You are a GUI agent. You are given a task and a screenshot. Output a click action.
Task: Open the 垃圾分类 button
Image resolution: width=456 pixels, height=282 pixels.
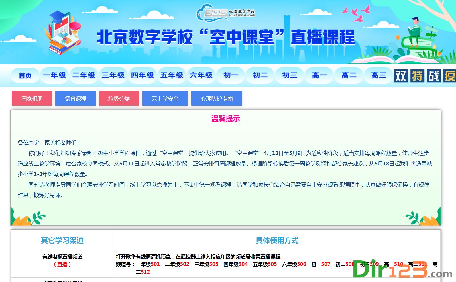click(x=119, y=98)
